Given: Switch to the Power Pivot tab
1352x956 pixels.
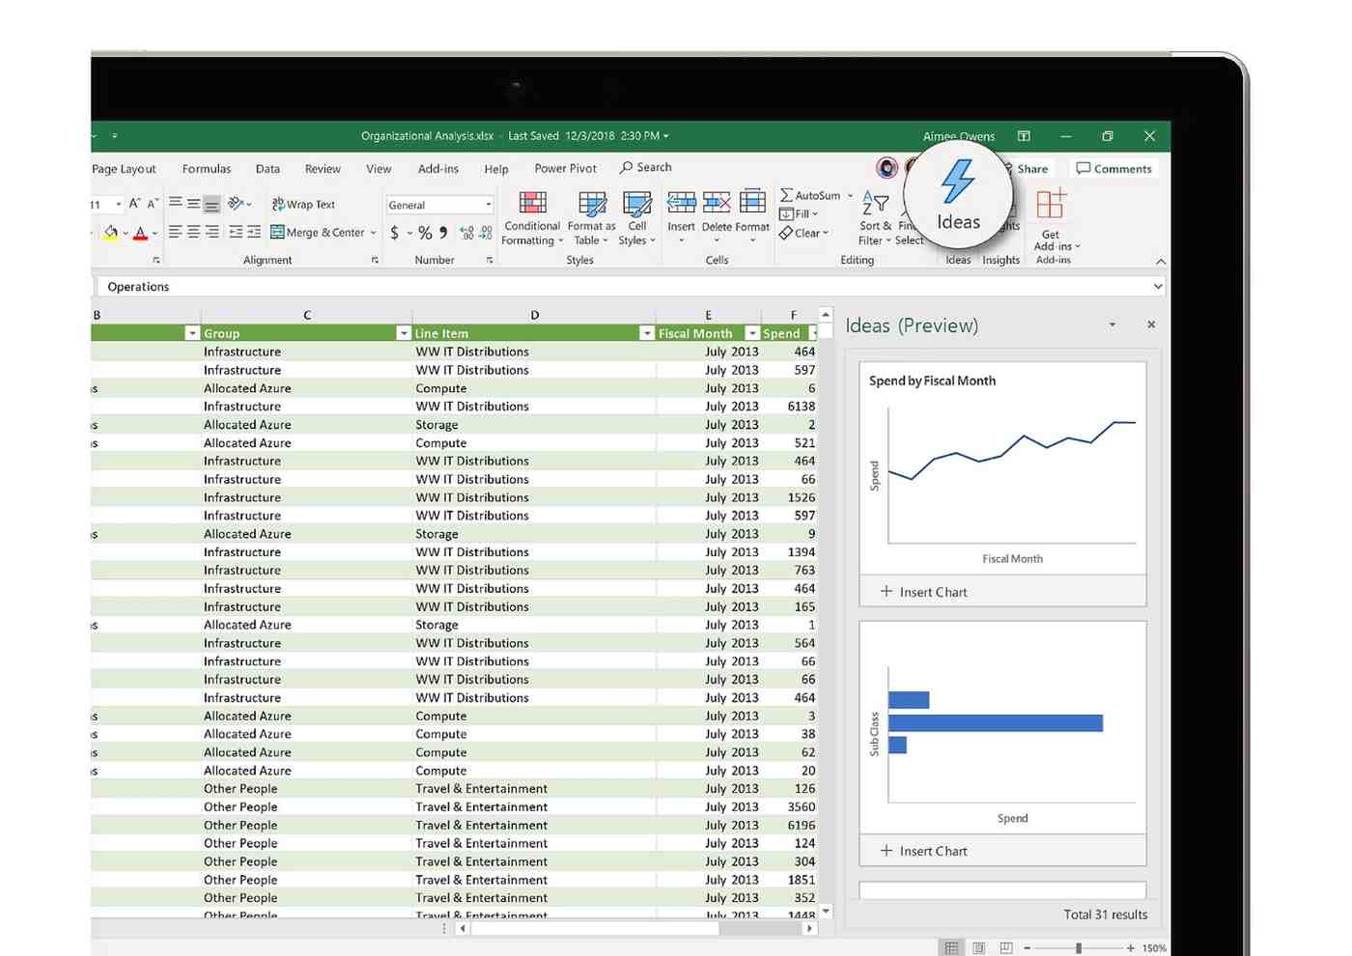Looking at the screenshot, I should pyautogui.click(x=565, y=169).
